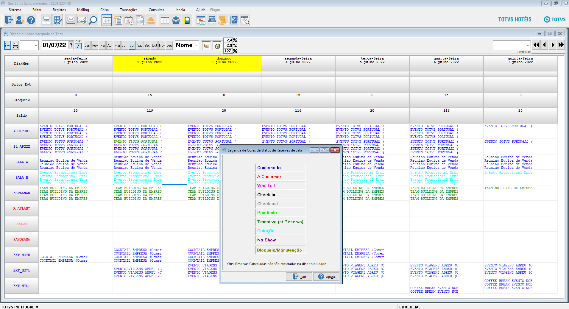Click the magnifying glass search icon
Viewport: 569px width, 309px height.
pyautogui.click(x=93, y=20)
